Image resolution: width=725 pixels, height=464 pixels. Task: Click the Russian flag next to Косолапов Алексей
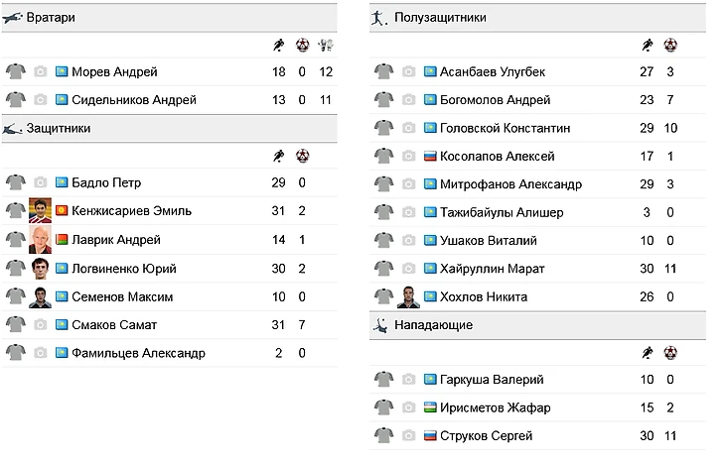click(x=430, y=156)
